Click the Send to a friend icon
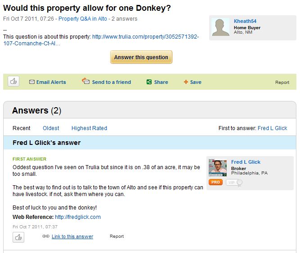The width and height of the screenshot is (300, 253). [x=85, y=81]
